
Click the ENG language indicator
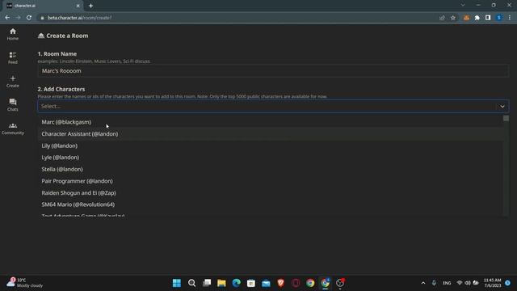(447, 283)
